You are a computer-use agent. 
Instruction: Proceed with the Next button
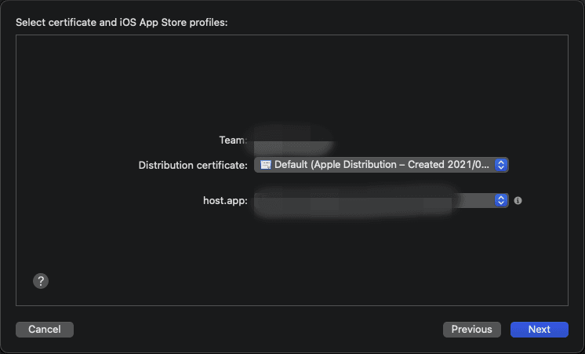pos(540,330)
